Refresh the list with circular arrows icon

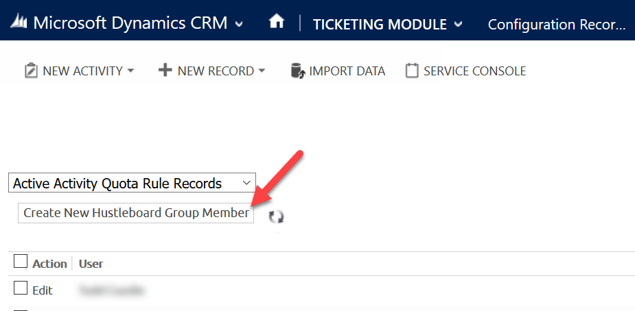[x=276, y=216]
